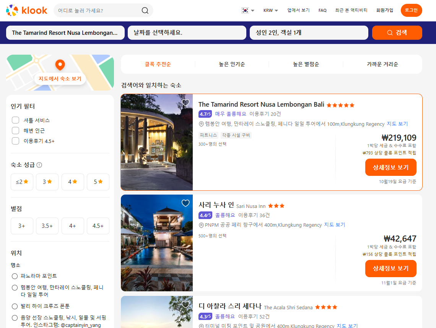Image resolution: width=436 pixels, height=328 pixels.
Task: Select ≤2 star hotel class
Action: click(22, 182)
